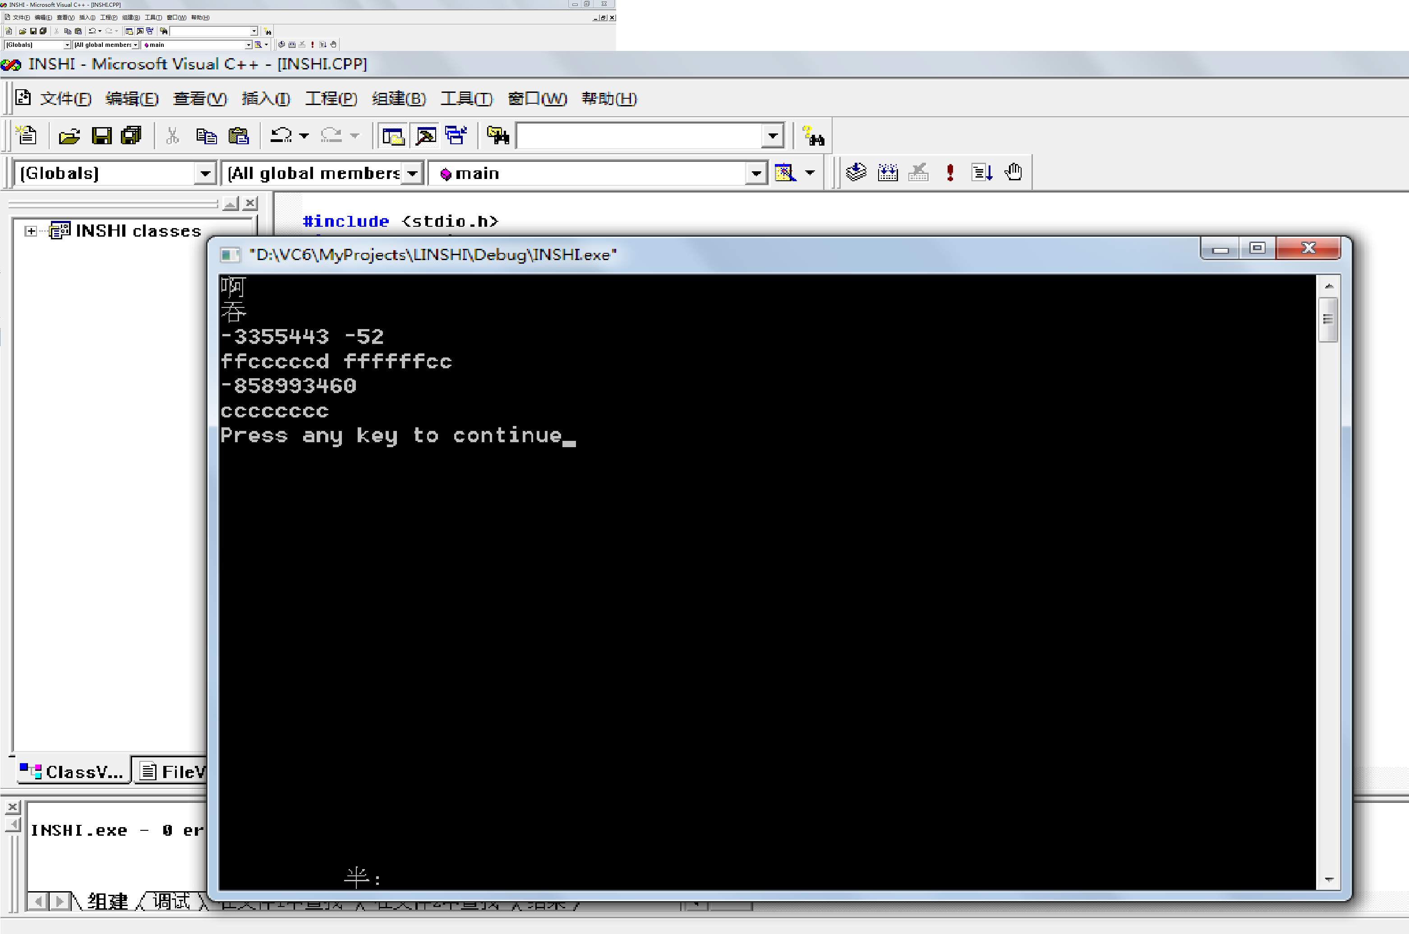Screen dimensions: 1409x934
Task: Open the 窗口(W) menu
Action: pyautogui.click(x=537, y=98)
